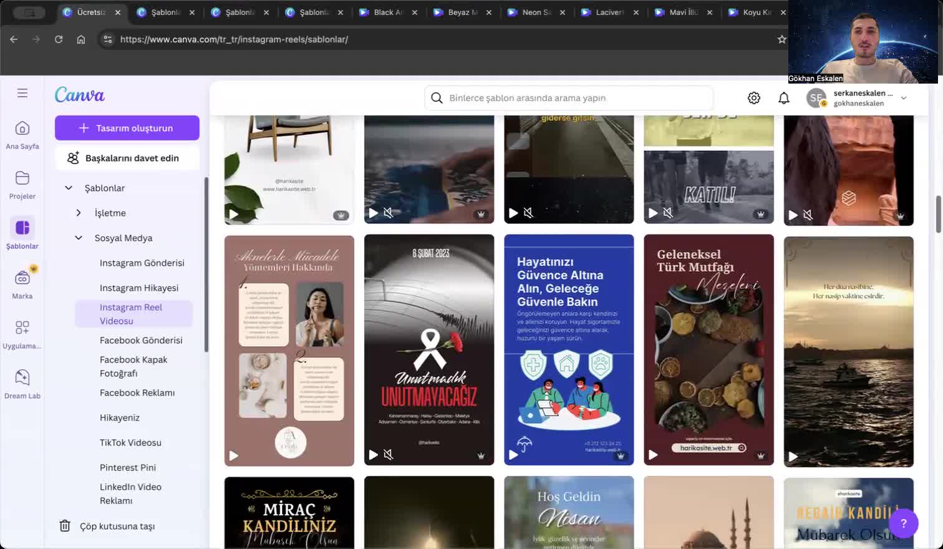943x549 pixels.
Task: Click the SE profile avatar
Action: 816,98
